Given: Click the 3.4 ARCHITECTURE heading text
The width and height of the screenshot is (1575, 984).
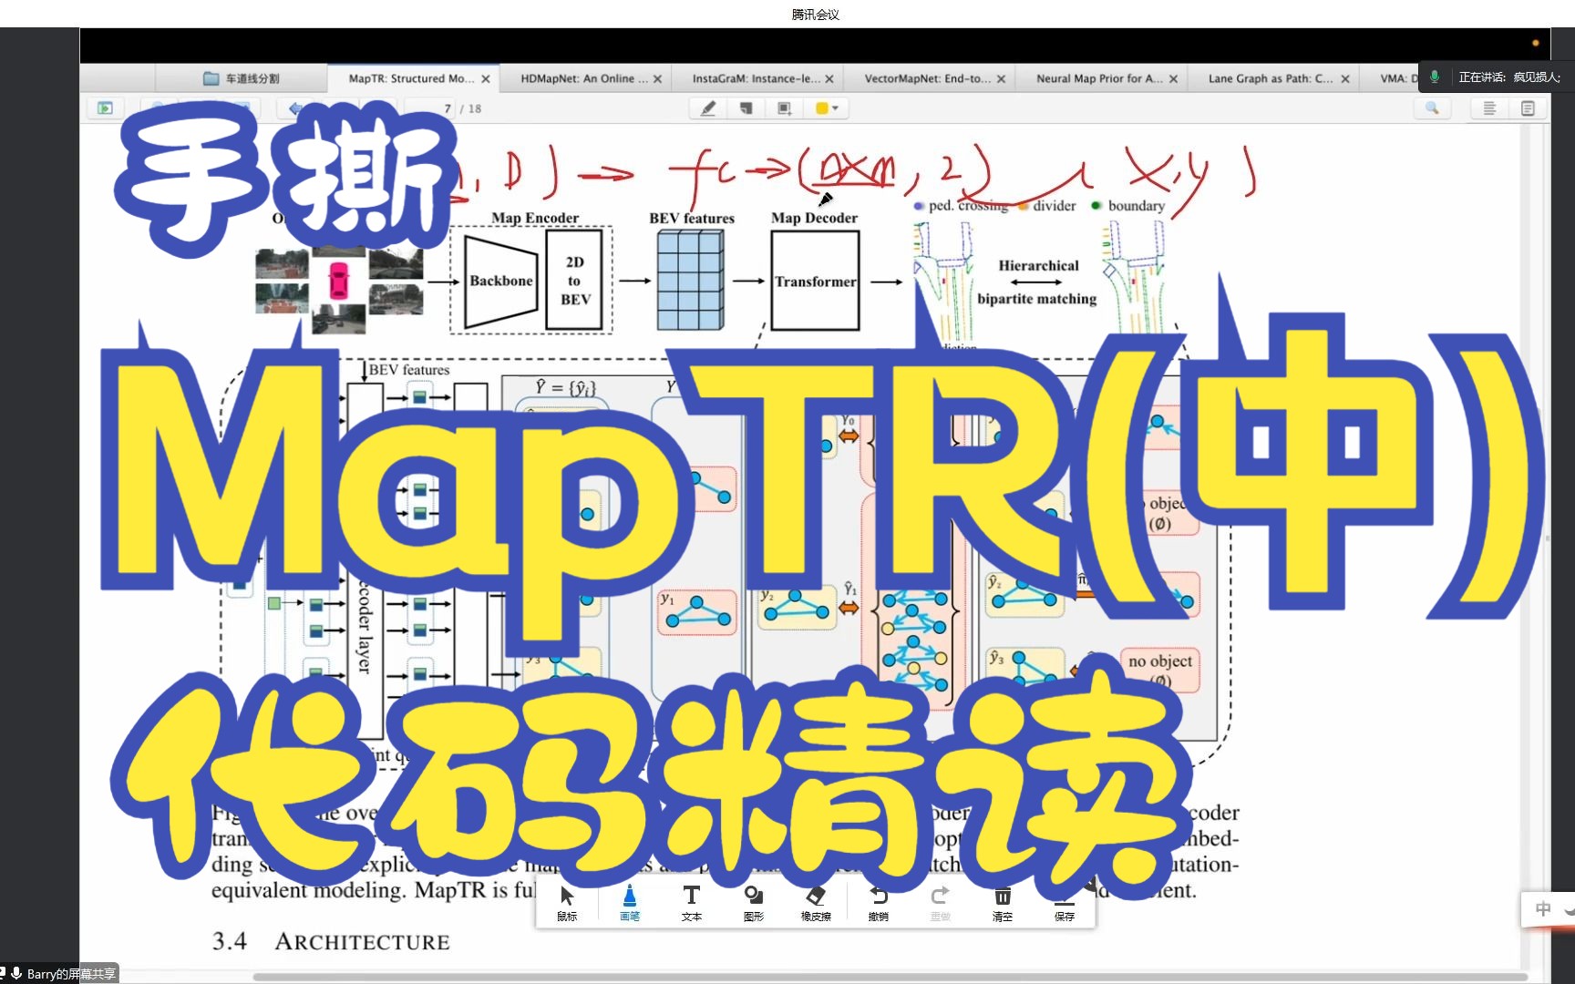Looking at the screenshot, I should click(331, 941).
